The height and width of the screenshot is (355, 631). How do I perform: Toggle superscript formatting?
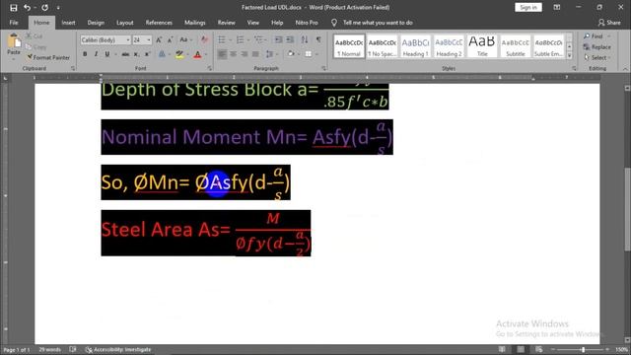pos(147,54)
